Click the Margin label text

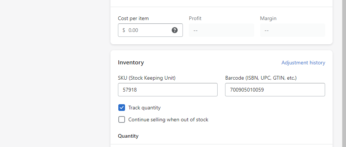(268, 19)
